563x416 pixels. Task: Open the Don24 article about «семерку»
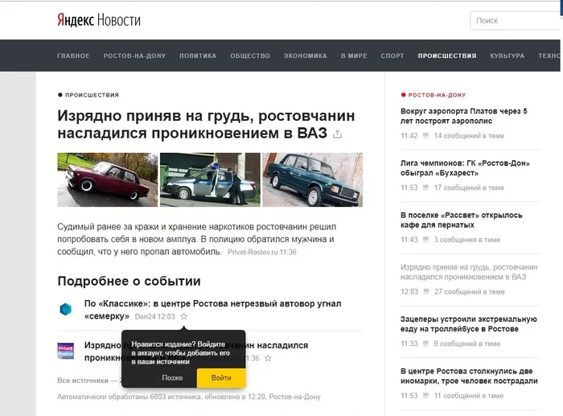212,310
